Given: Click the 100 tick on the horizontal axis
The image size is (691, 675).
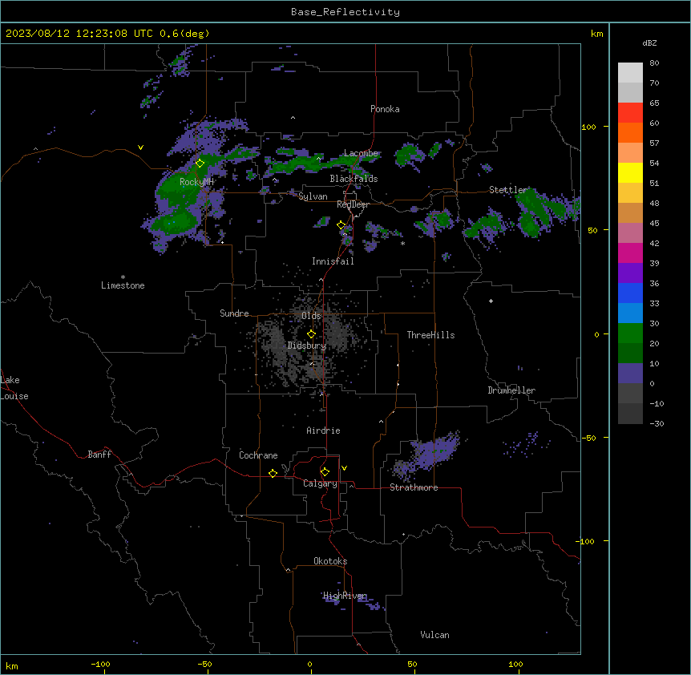Looking at the screenshot, I should [x=515, y=664].
